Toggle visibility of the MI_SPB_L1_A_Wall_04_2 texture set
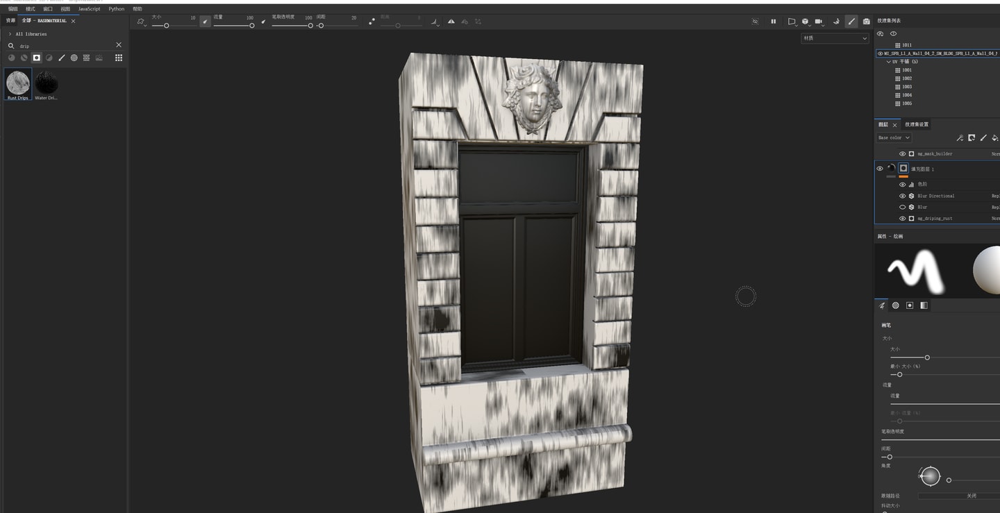 click(x=880, y=53)
